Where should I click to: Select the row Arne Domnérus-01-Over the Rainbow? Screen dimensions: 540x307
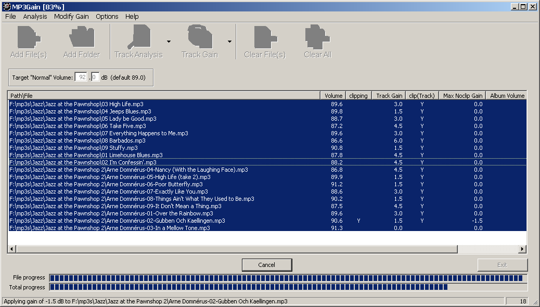click(267, 213)
